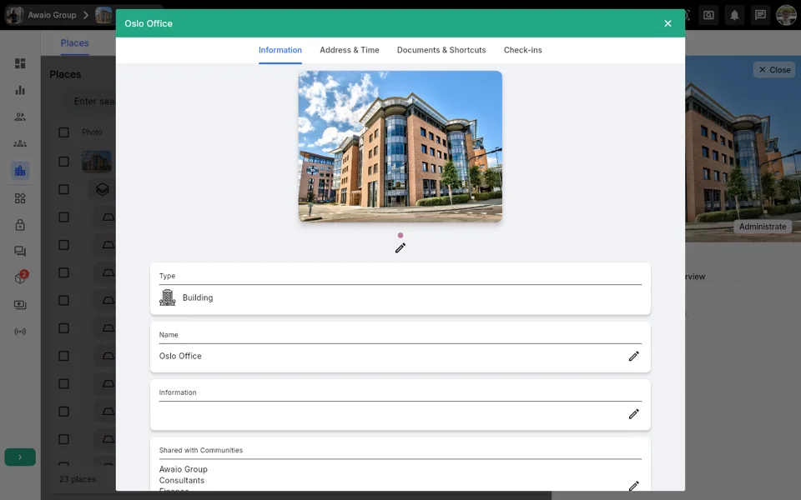Image resolution: width=801 pixels, height=500 pixels.
Task: Edit Shared with Communities pencil icon
Action: click(633, 486)
